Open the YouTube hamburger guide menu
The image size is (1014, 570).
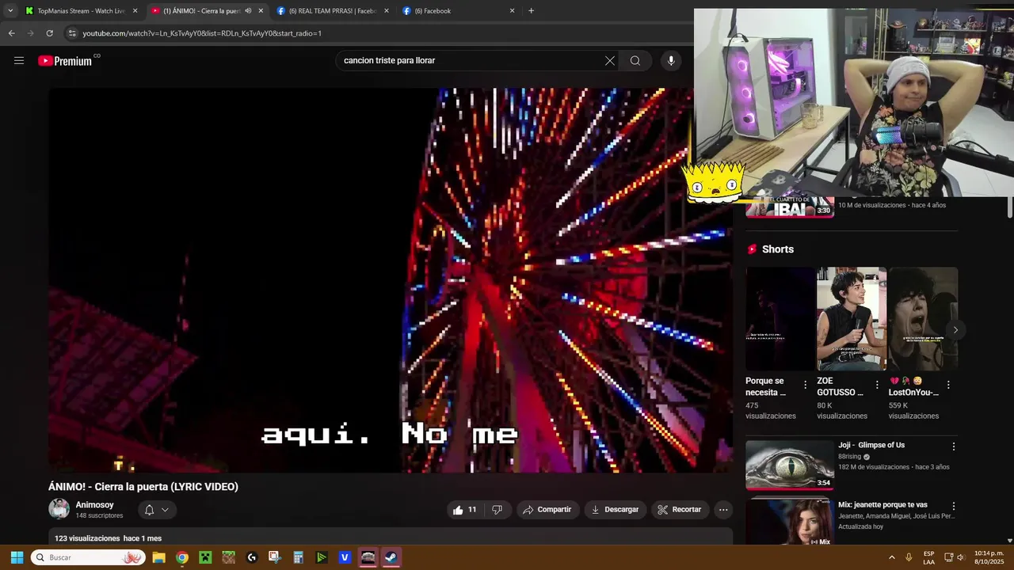[19, 61]
